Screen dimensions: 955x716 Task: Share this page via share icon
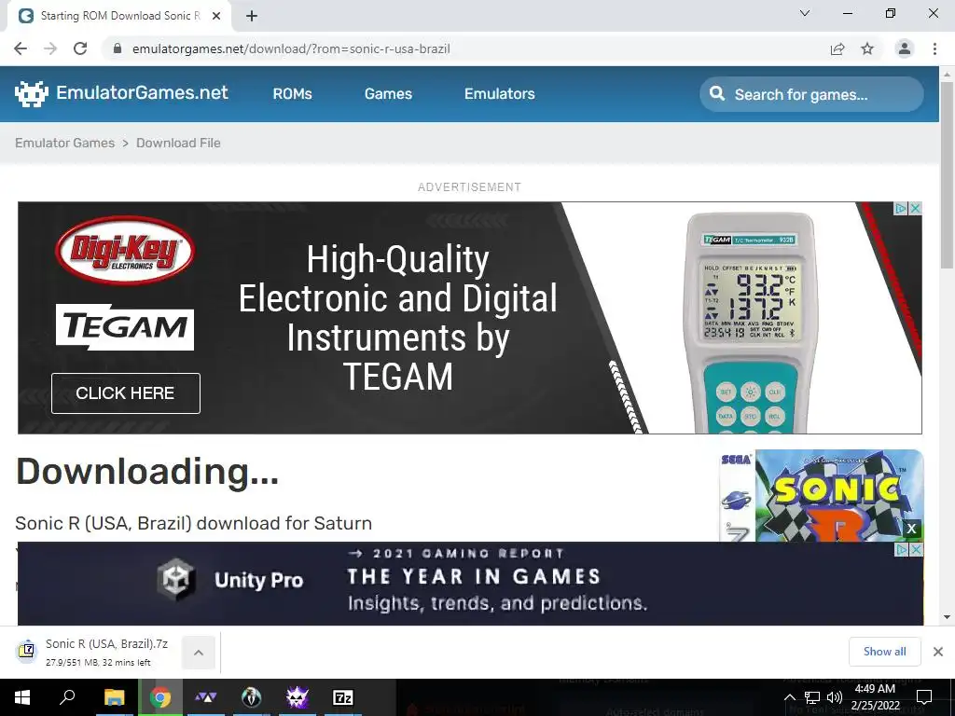837,48
